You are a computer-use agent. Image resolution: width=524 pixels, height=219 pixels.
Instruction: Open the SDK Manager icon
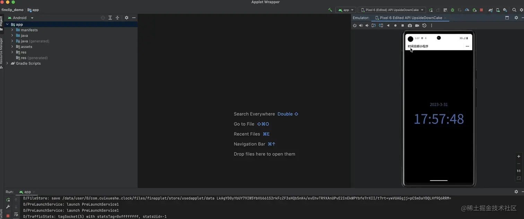(505, 10)
